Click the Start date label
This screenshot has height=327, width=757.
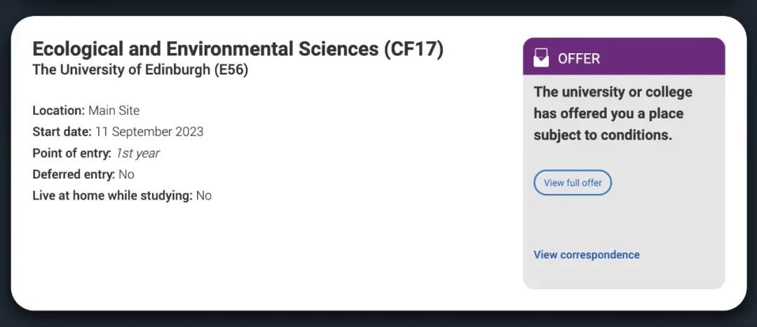pyautogui.click(x=62, y=132)
